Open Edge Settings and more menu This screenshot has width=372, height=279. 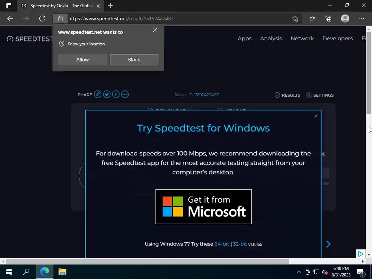(x=361, y=19)
